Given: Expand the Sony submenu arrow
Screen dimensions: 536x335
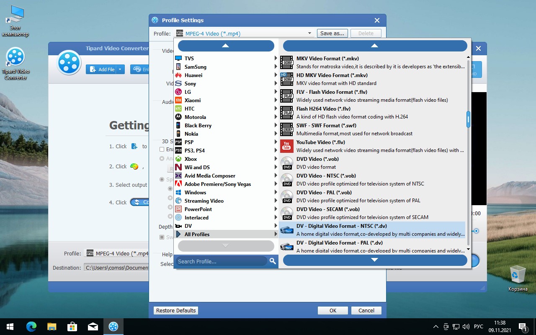Looking at the screenshot, I should [276, 83].
